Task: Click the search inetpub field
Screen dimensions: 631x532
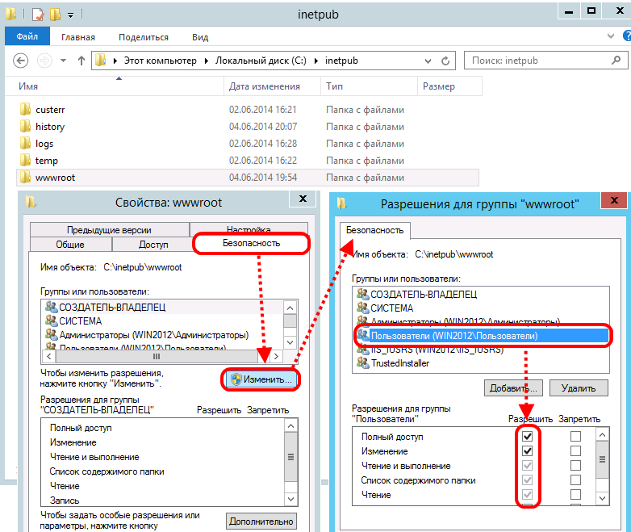Action: 541,61
